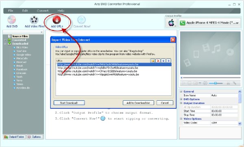Click the clip scissors icon
The image size is (244, 147).
228,83
